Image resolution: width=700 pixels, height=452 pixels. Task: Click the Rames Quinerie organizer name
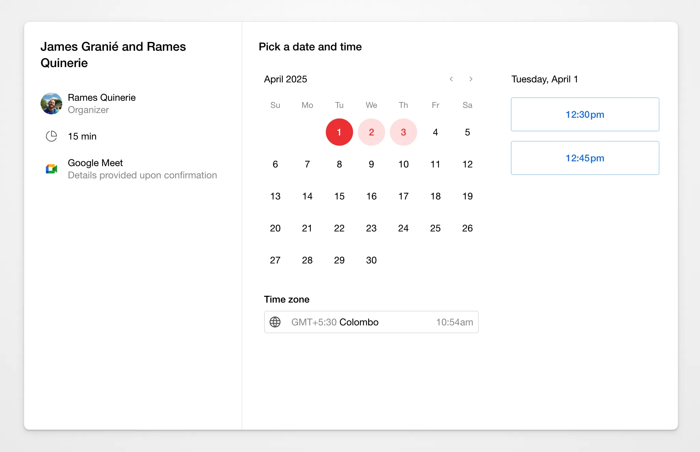pos(102,98)
